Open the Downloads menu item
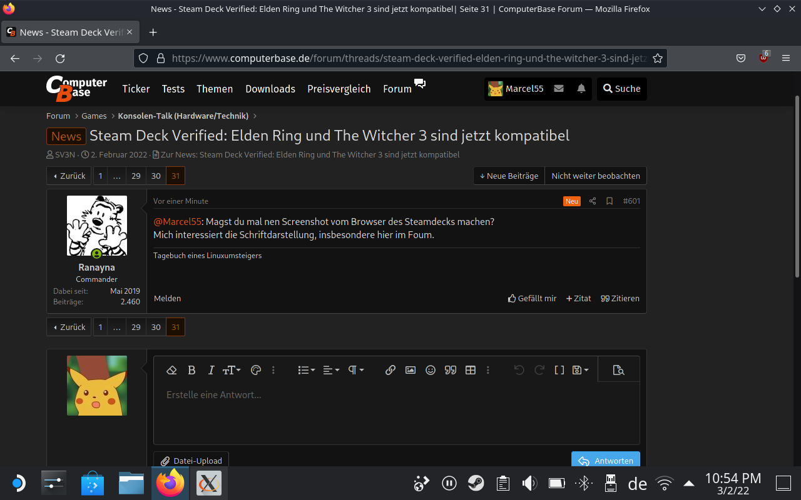The image size is (801, 500). 270,89
